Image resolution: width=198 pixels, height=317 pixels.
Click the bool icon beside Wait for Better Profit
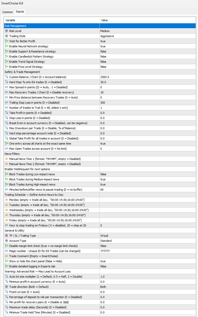coord(6,41)
